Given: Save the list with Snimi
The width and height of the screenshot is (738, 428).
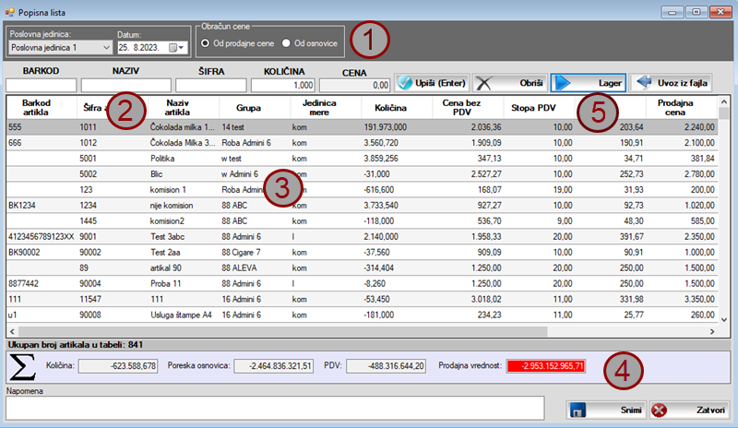Looking at the screenshot, I should pos(607,410).
